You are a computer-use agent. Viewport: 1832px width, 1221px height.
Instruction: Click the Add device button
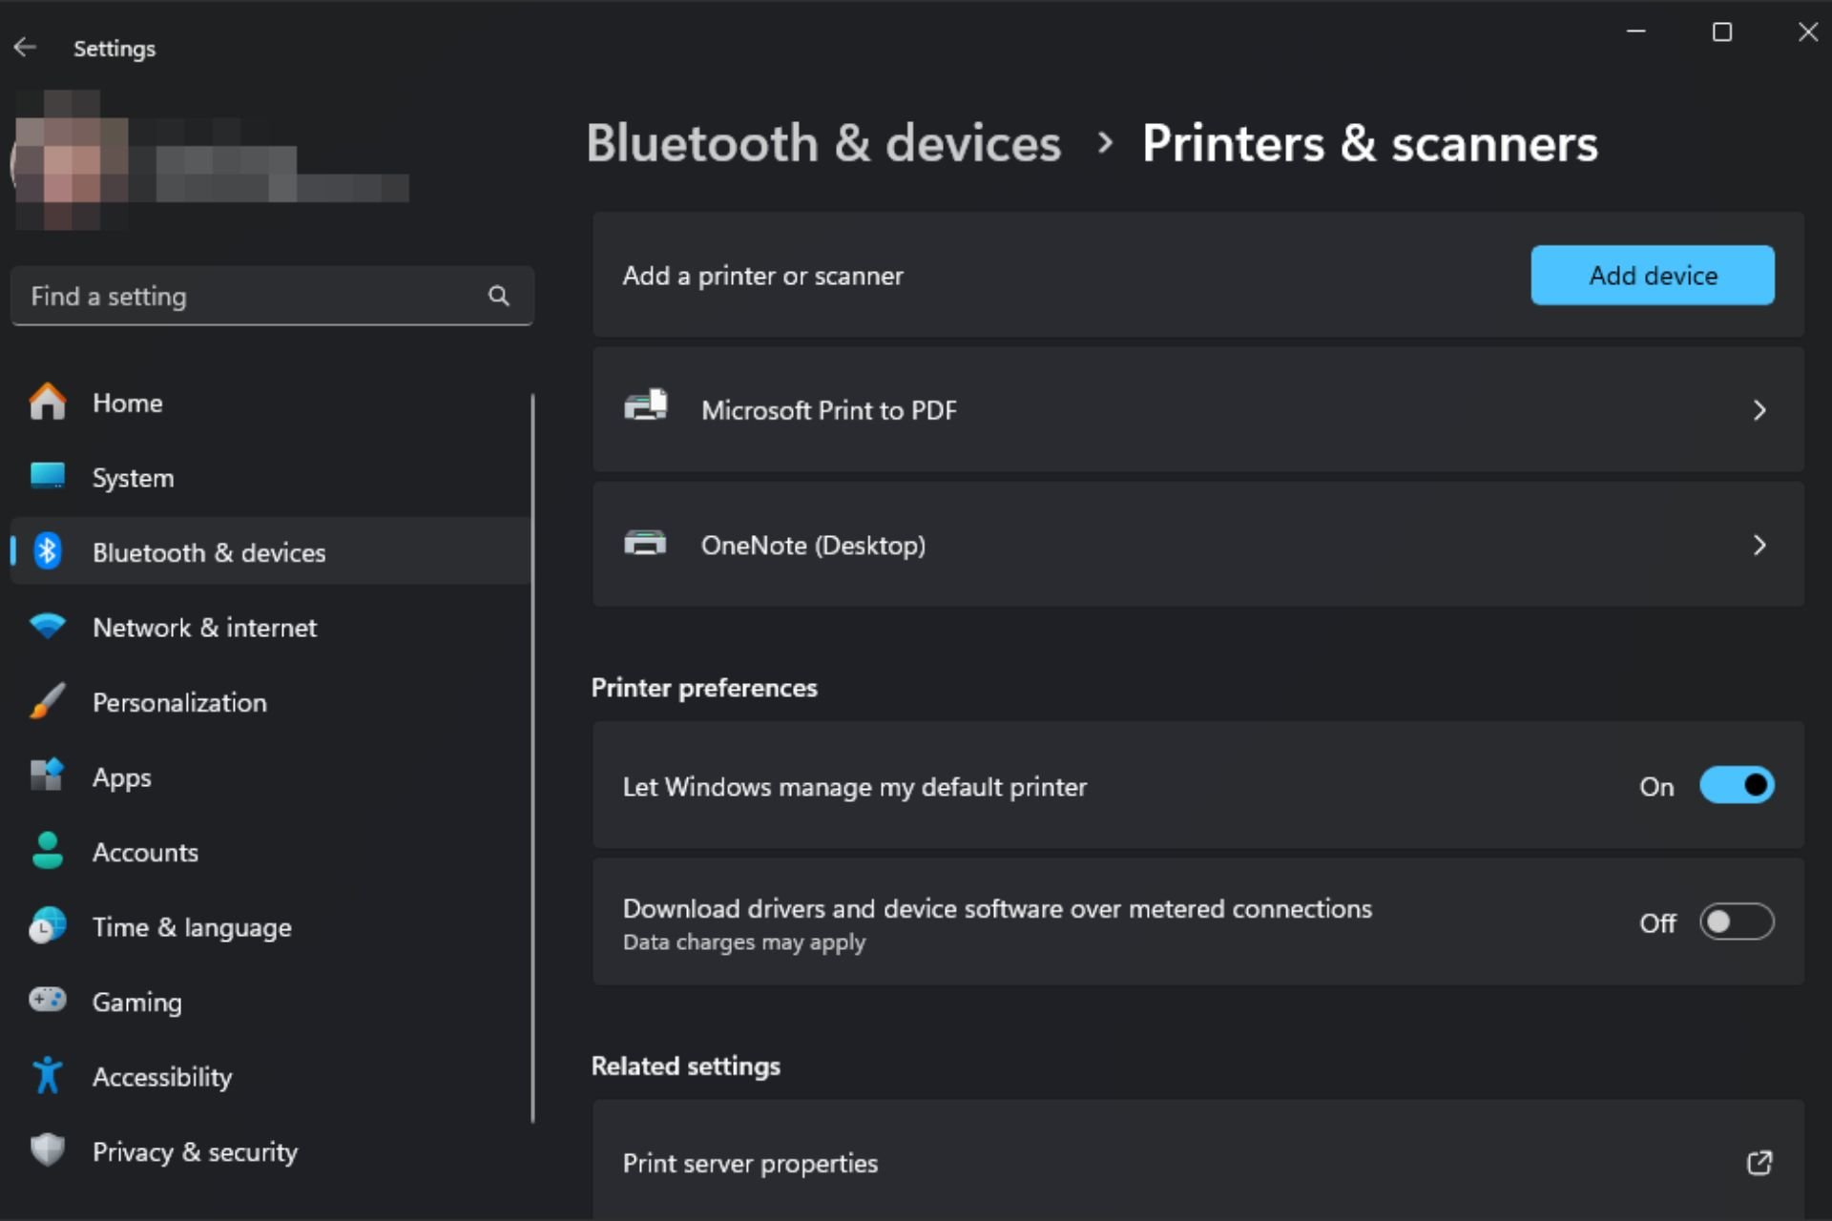point(1653,276)
